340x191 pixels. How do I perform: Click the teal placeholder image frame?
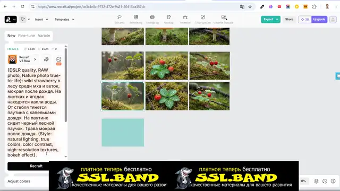pos(123,133)
